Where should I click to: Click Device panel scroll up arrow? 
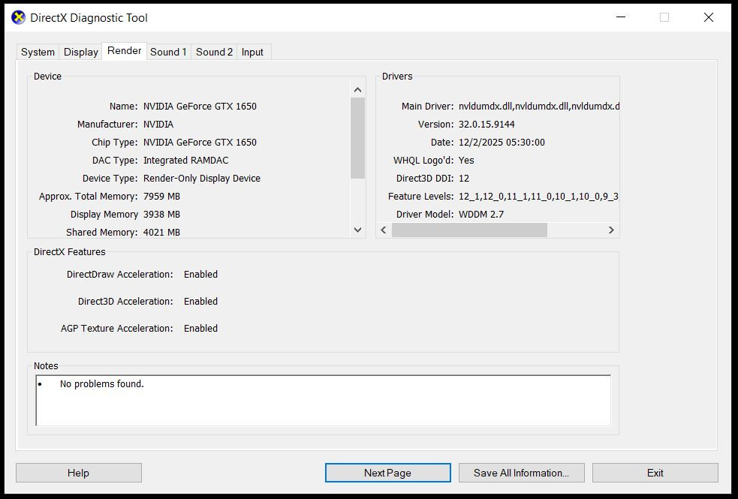[x=357, y=90]
